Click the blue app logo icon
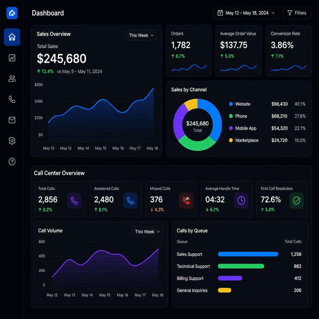The height and width of the screenshot is (319, 319). click(x=12, y=13)
